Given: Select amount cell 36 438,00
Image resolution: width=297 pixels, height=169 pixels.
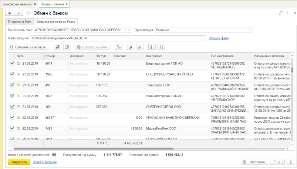Looking at the screenshot, I should (103, 74).
